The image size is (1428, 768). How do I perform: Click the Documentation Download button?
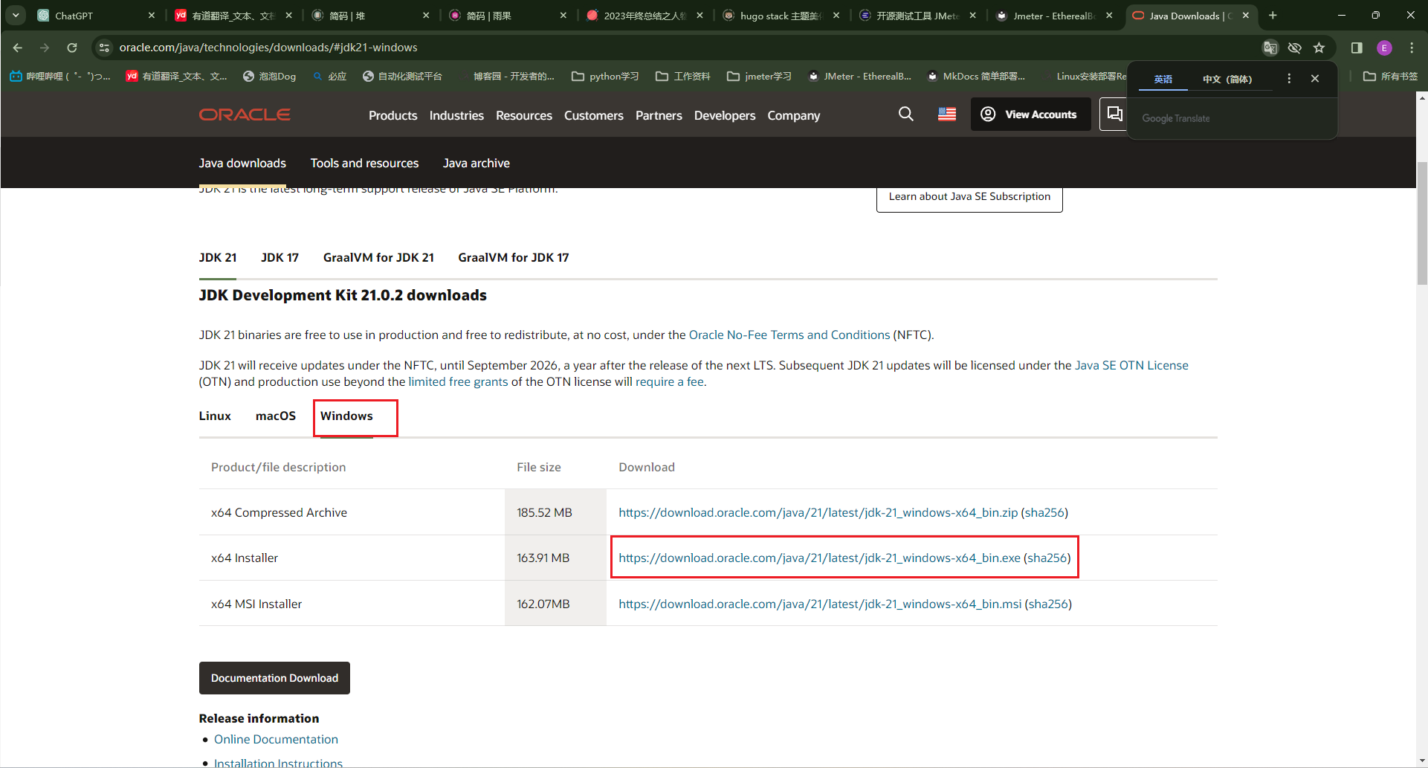coord(274,678)
